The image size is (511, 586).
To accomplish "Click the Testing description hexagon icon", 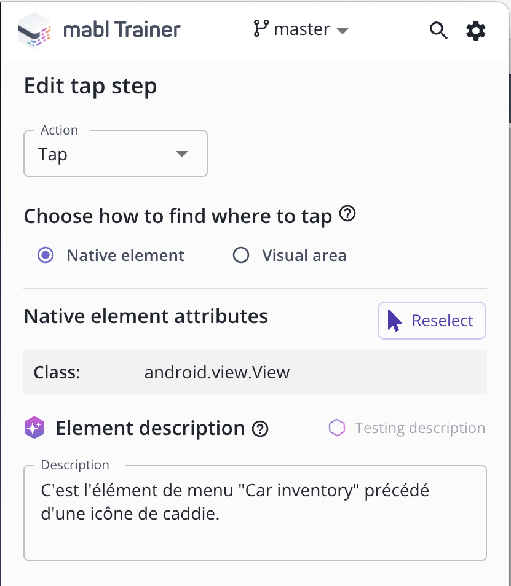I will [x=337, y=428].
